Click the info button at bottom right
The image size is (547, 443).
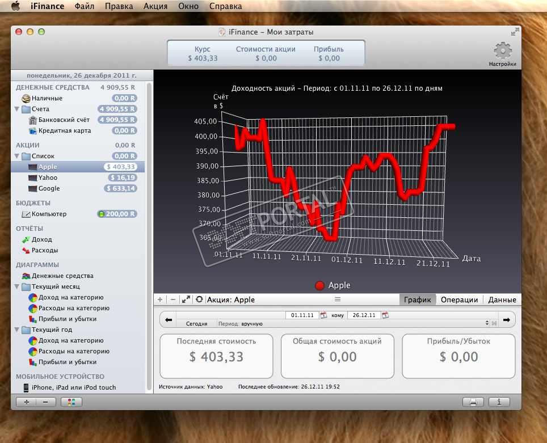[x=499, y=402]
